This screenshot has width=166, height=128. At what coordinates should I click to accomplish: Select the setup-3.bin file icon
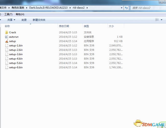click(x=7, y=54)
